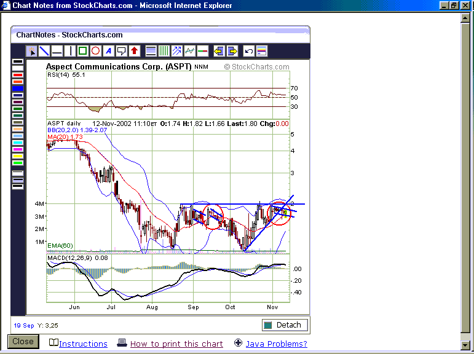Click the yellow right arrow icon
Viewport: 474px width, 354px height.
pos(232,51)
